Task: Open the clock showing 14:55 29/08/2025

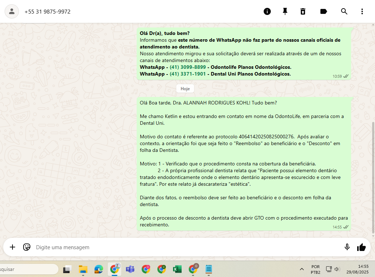Action: (x=357, y=270)
